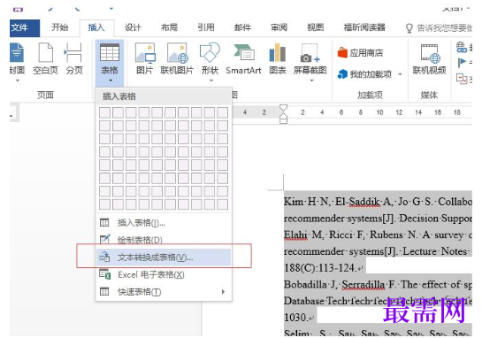Open the 应用商店 app store

(361, 53)
